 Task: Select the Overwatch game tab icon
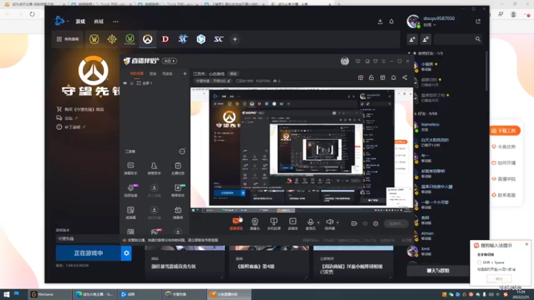(x=148, y=39)
